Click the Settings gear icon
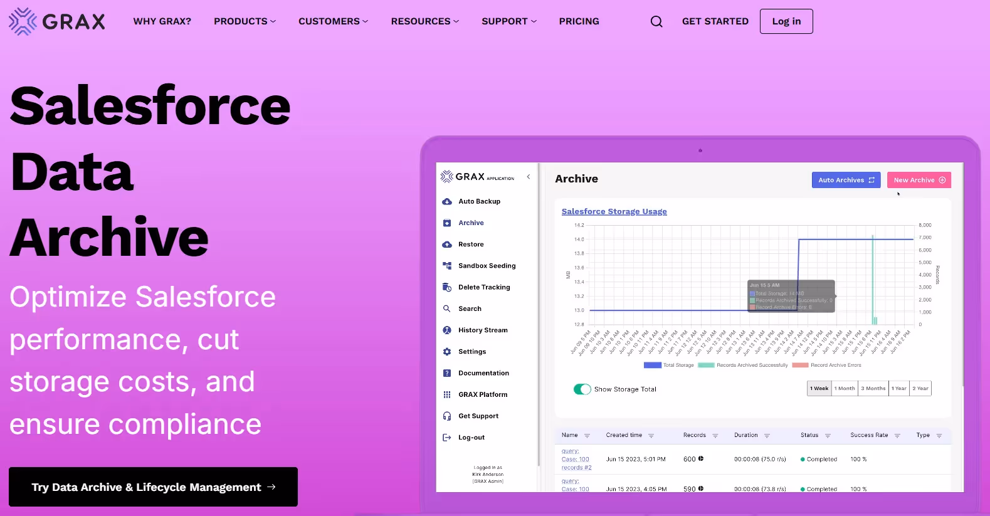This screenshot has width=990, height=516. point(447,352)
